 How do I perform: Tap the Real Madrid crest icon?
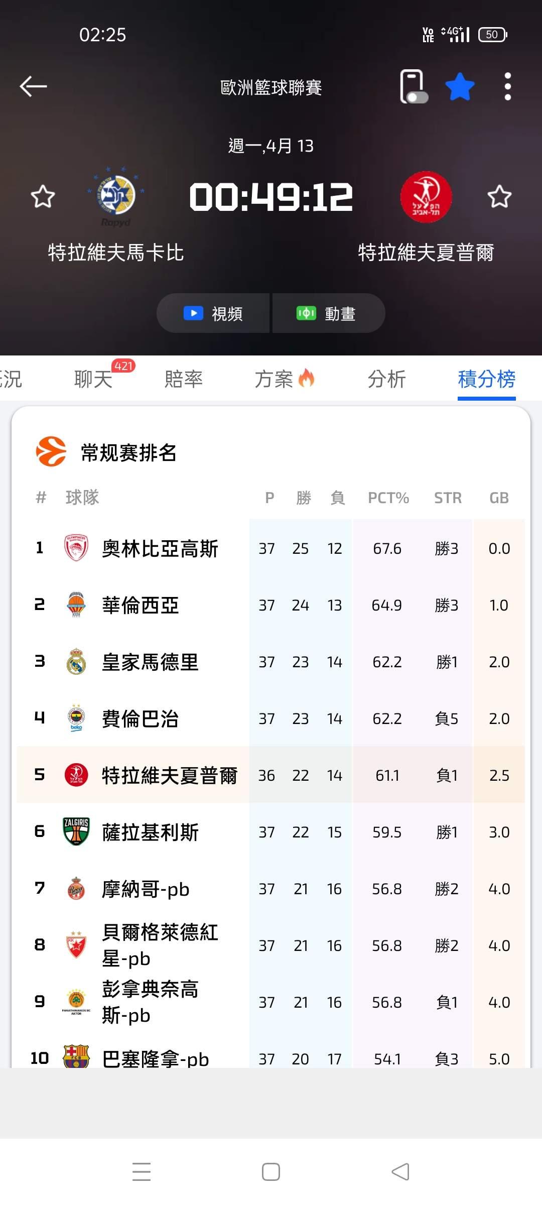coord(76,662)
